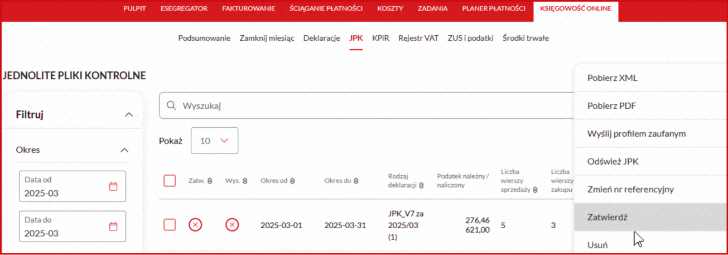Select Księgowość online tab
Image resolution: width=728 pixels, height=255 pixels.
pyautogui.click(x=575, y=8)
